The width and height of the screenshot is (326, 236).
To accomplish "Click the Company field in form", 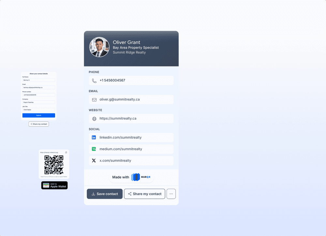I will 39,102.
